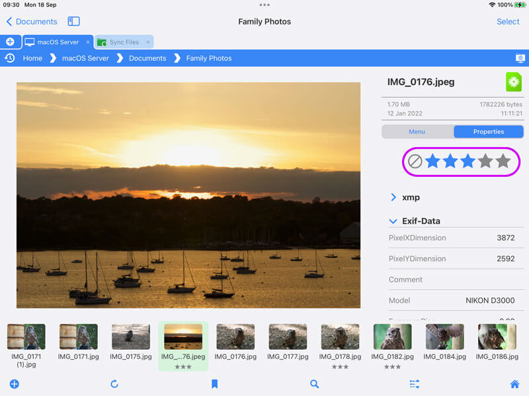529x396 pixels.
Task: Tap the bottom-left add plus button
Action: click(14, 384)
